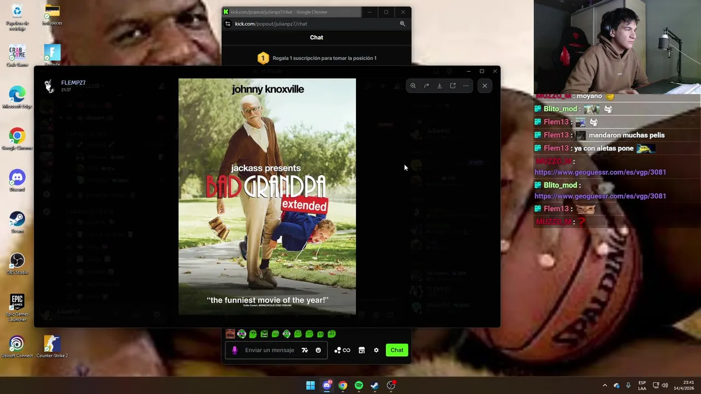The image size is (701, 394).
Task: Close the Discord image viewer
Action: pos(485,86)
